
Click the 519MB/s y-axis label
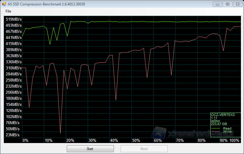[14, 19]
